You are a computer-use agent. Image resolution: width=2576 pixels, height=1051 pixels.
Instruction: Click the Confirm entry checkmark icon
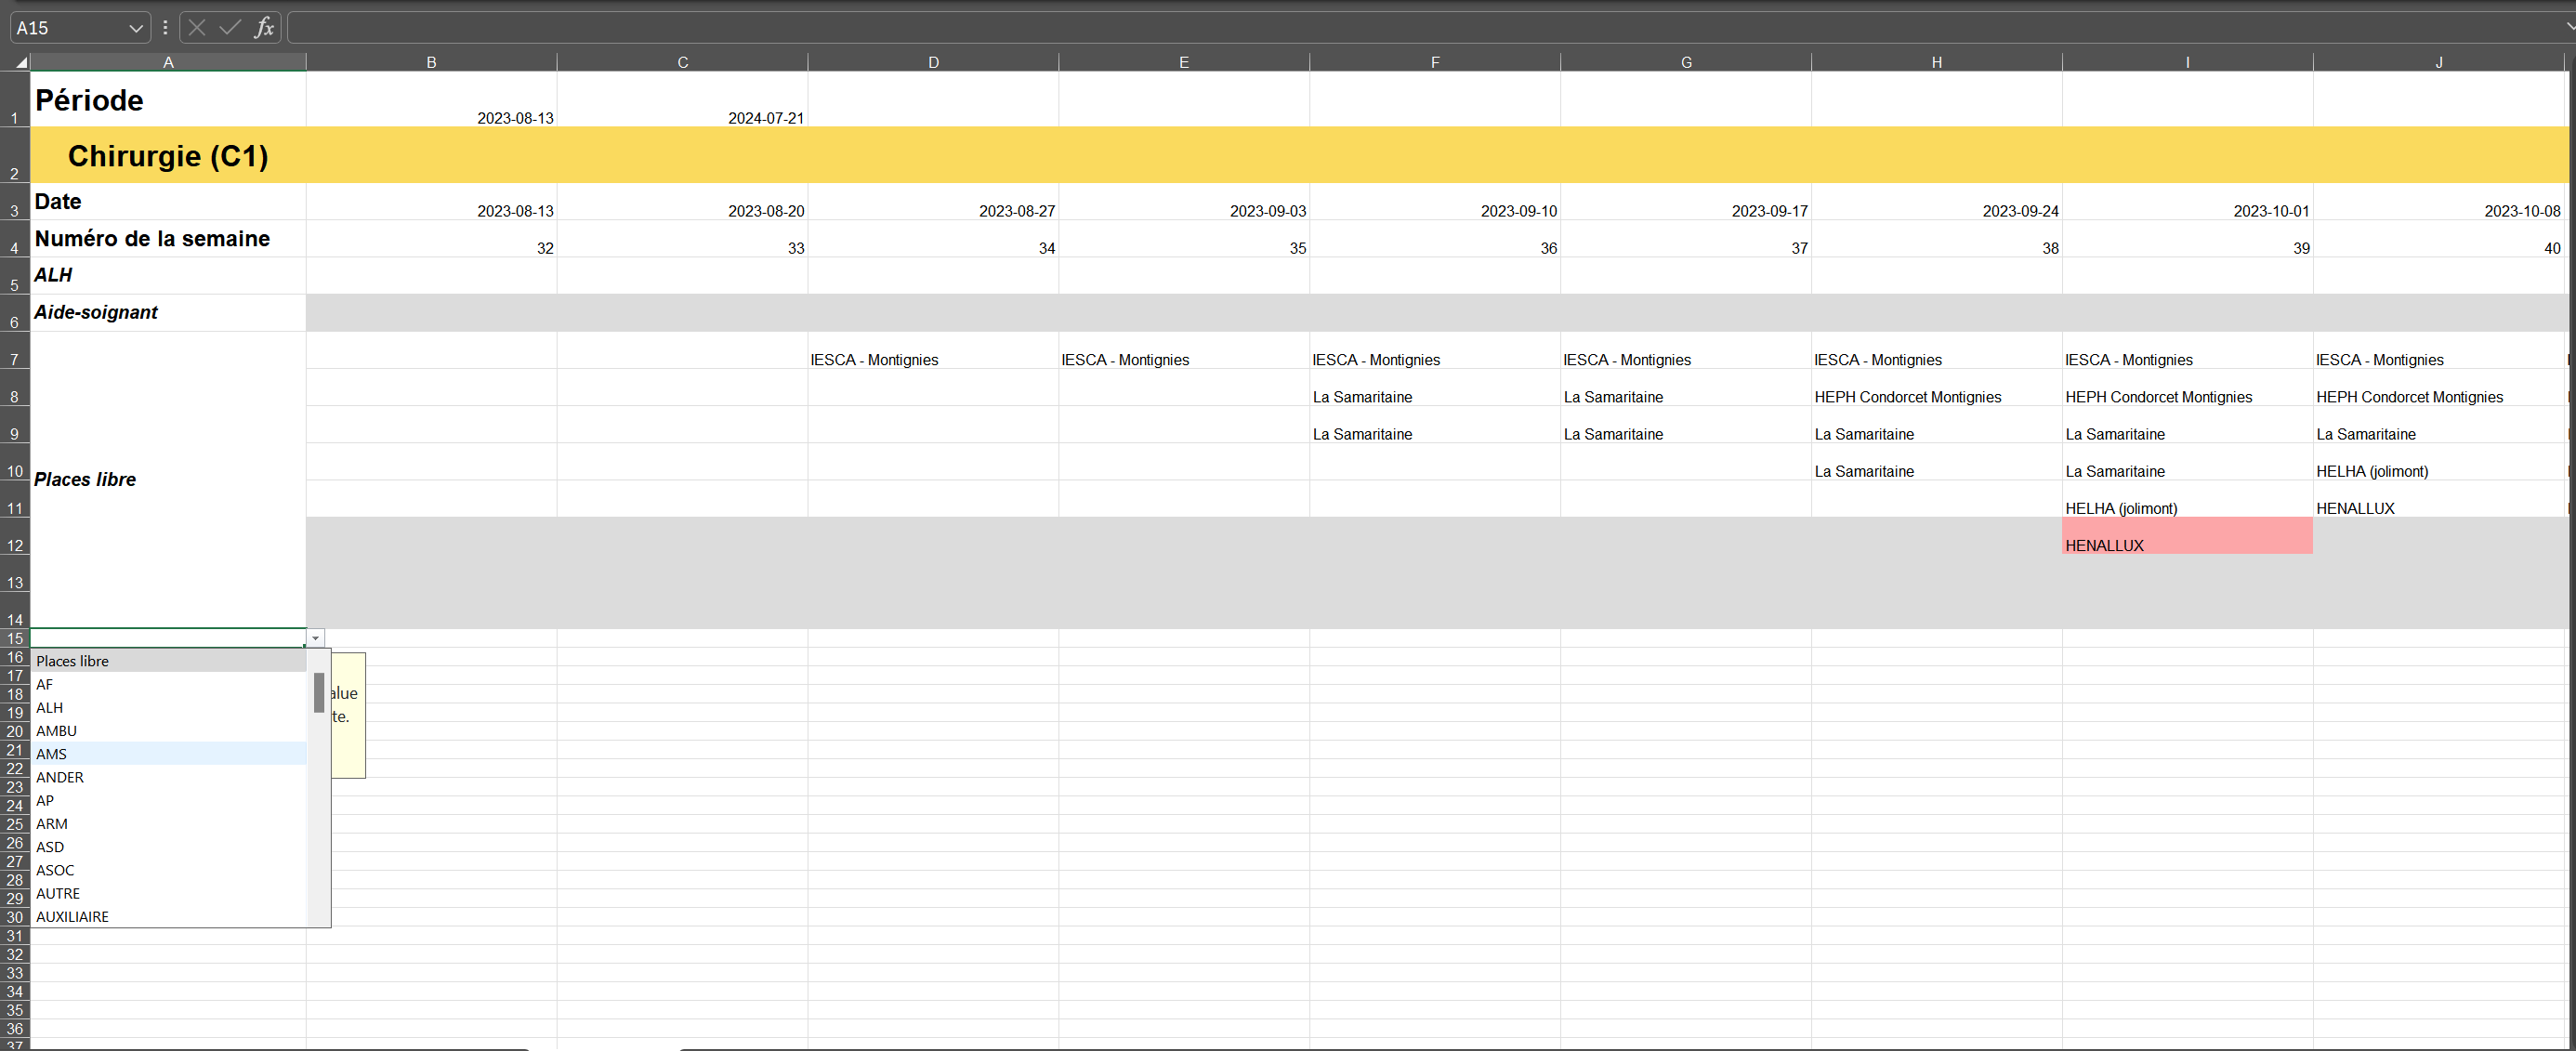(x=230, y=28)
